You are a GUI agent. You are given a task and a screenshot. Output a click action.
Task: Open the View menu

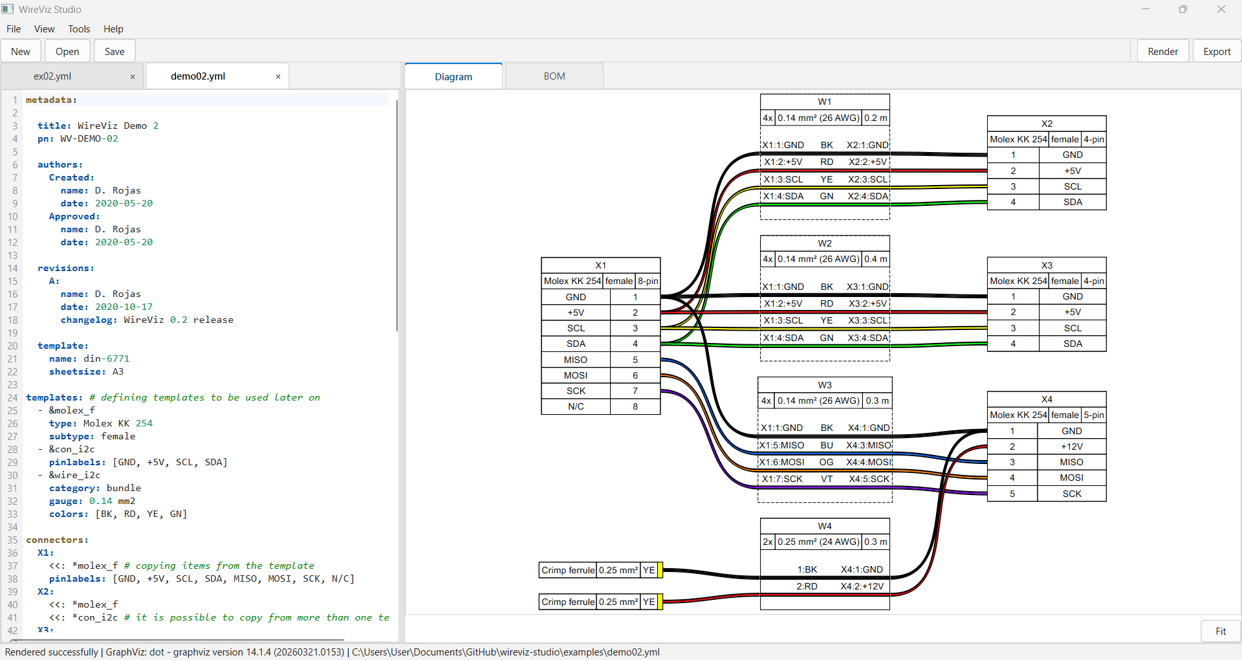click(x=43, y=28)
